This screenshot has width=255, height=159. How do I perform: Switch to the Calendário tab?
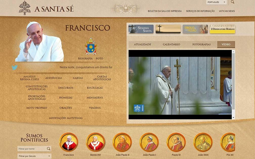click(172, 44)
